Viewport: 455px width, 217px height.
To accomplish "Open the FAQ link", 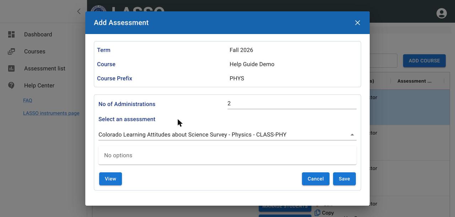I will point(27,100).
